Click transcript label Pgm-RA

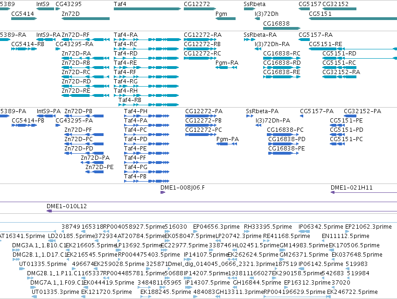pos(227,63)
